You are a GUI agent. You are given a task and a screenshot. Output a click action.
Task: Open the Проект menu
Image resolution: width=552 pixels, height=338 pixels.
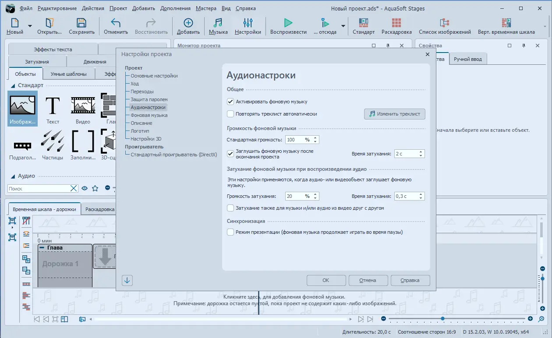pos(118,8)
